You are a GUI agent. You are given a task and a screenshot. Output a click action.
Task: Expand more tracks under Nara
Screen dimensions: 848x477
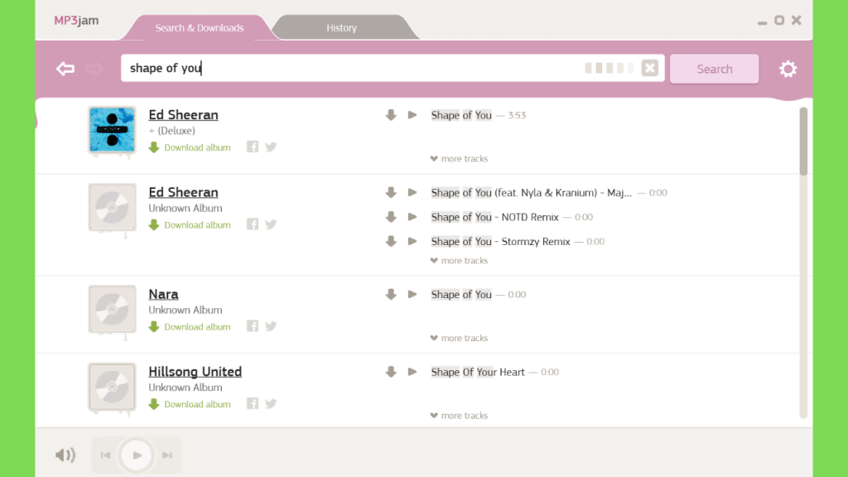459,338
